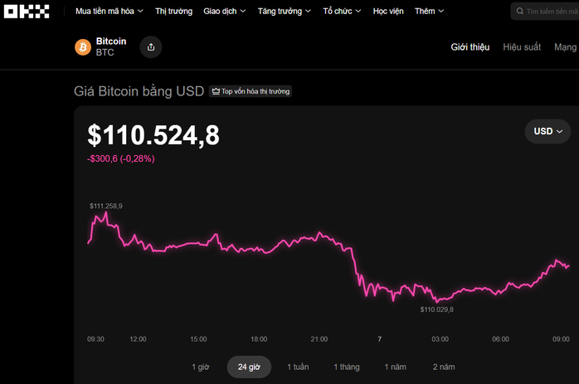579x384 pixels.
Task: Select the 1 giờ time range
Action: pyautogui.click(x=201, y=367)
